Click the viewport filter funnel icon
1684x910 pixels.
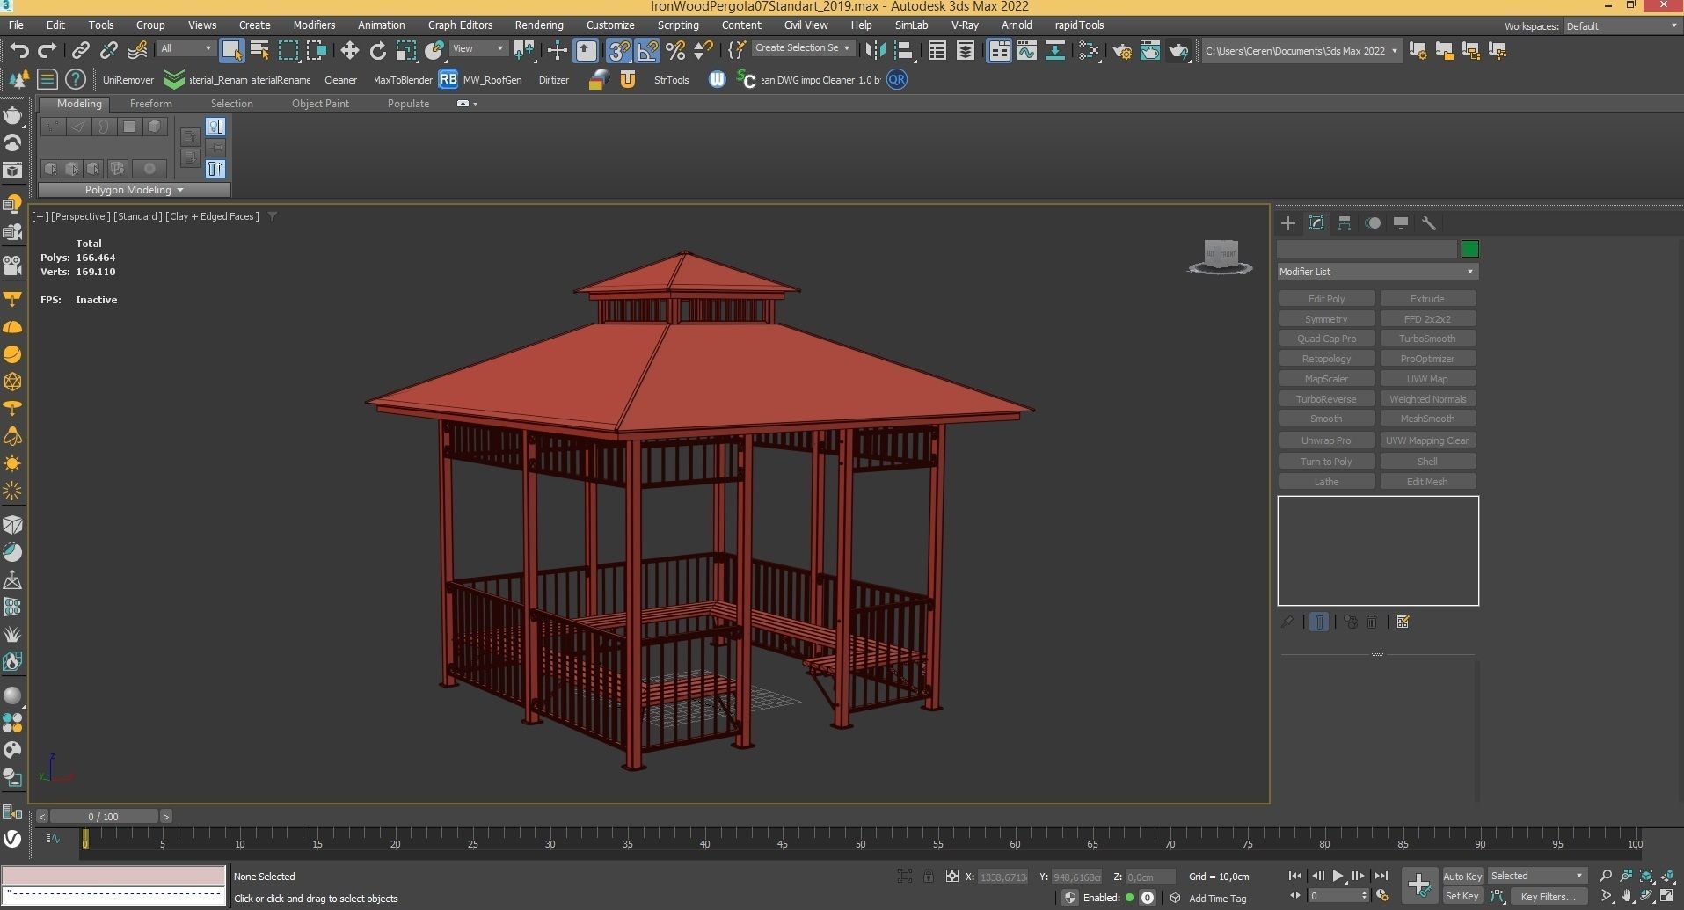tap(273, 216)
